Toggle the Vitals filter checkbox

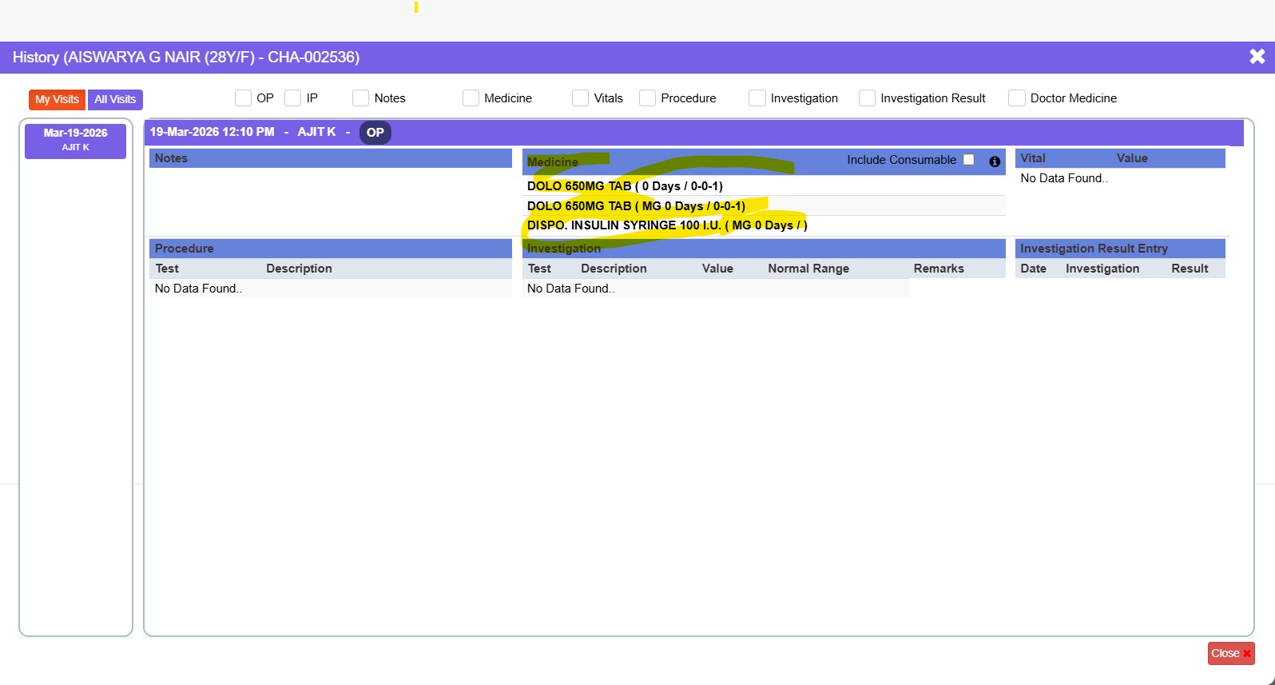click(x=581, y=98)
